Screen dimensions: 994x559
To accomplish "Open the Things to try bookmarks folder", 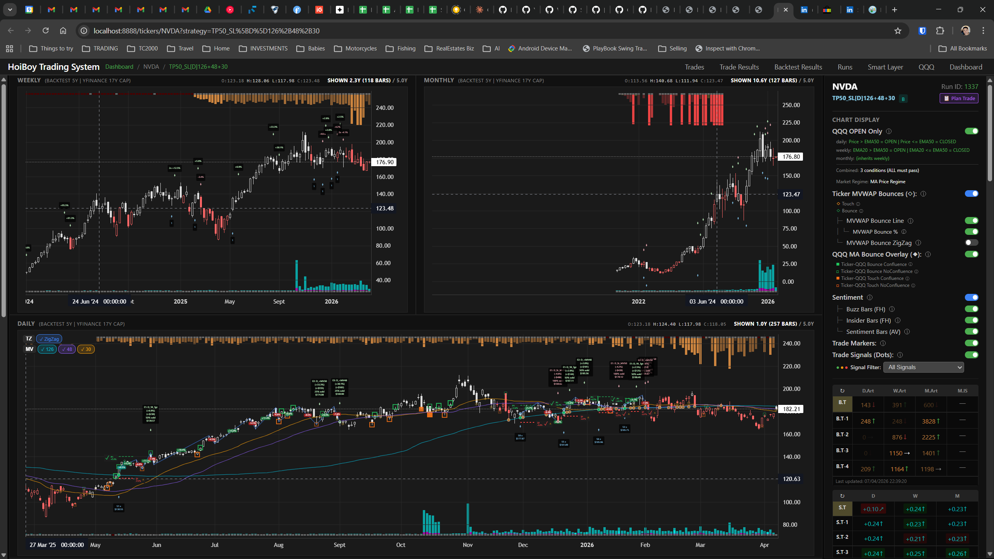I will pos(51,49).
